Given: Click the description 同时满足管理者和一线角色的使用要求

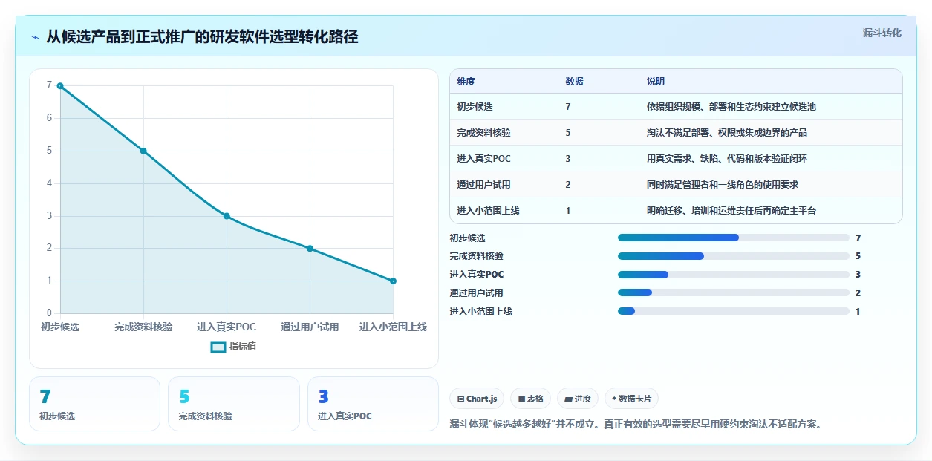Looking at the screenshot, I should tap(723, 185).
